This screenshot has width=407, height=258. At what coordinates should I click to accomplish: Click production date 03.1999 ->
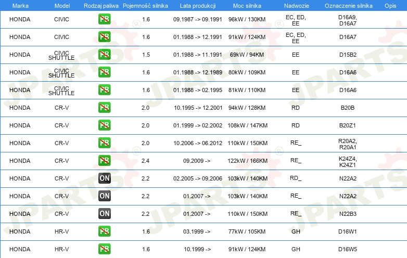(197, 231)
